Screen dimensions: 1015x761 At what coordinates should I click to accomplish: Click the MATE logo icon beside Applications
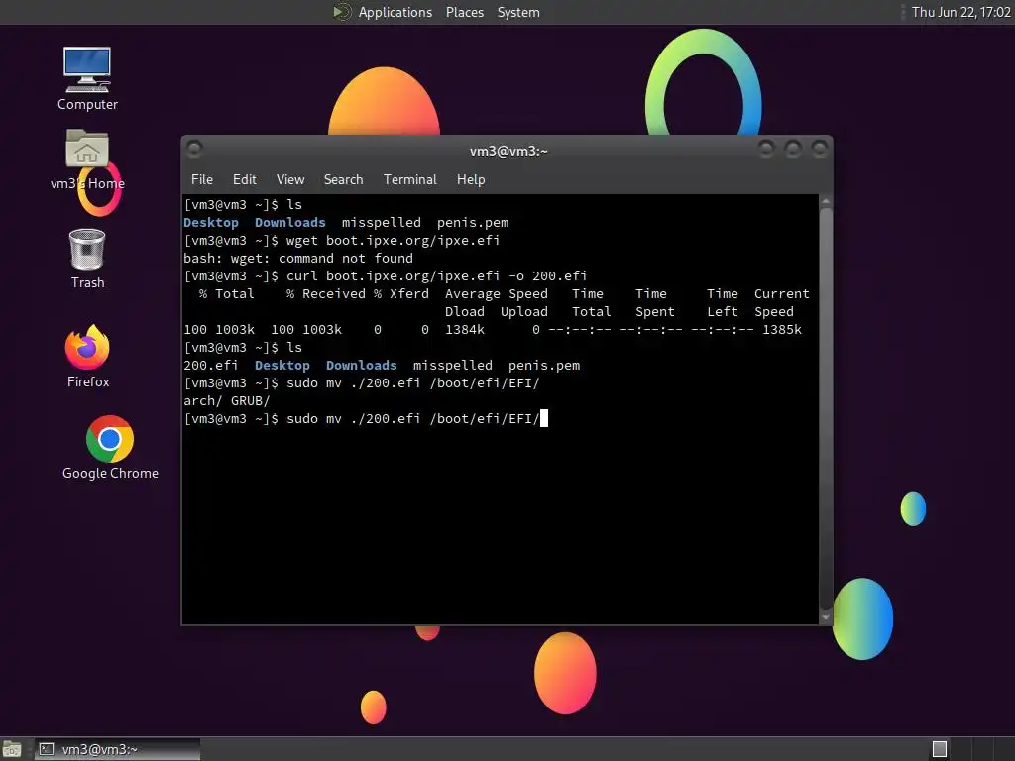342,12
